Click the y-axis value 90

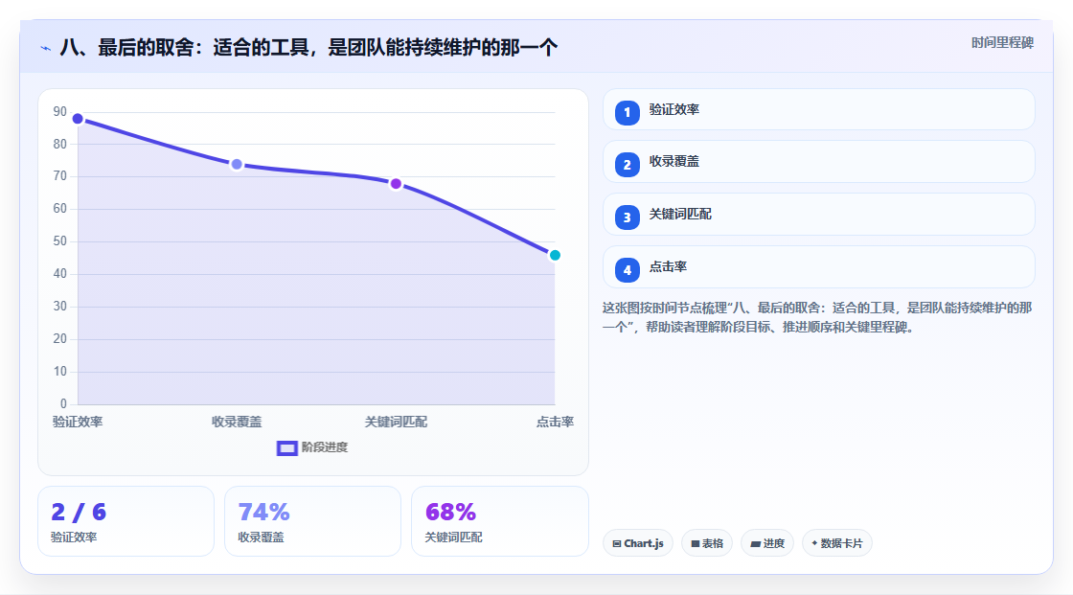(60, 111)
